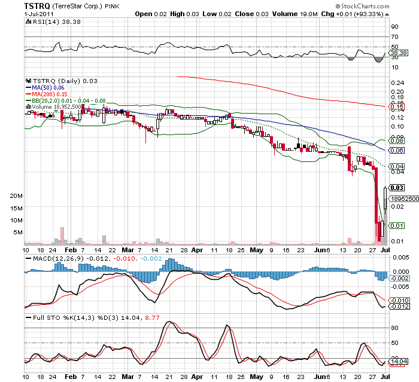Select the MA(200) 0.15 legend entry
Viewport: 419px width, 382px height.
[x=47, y=94]
